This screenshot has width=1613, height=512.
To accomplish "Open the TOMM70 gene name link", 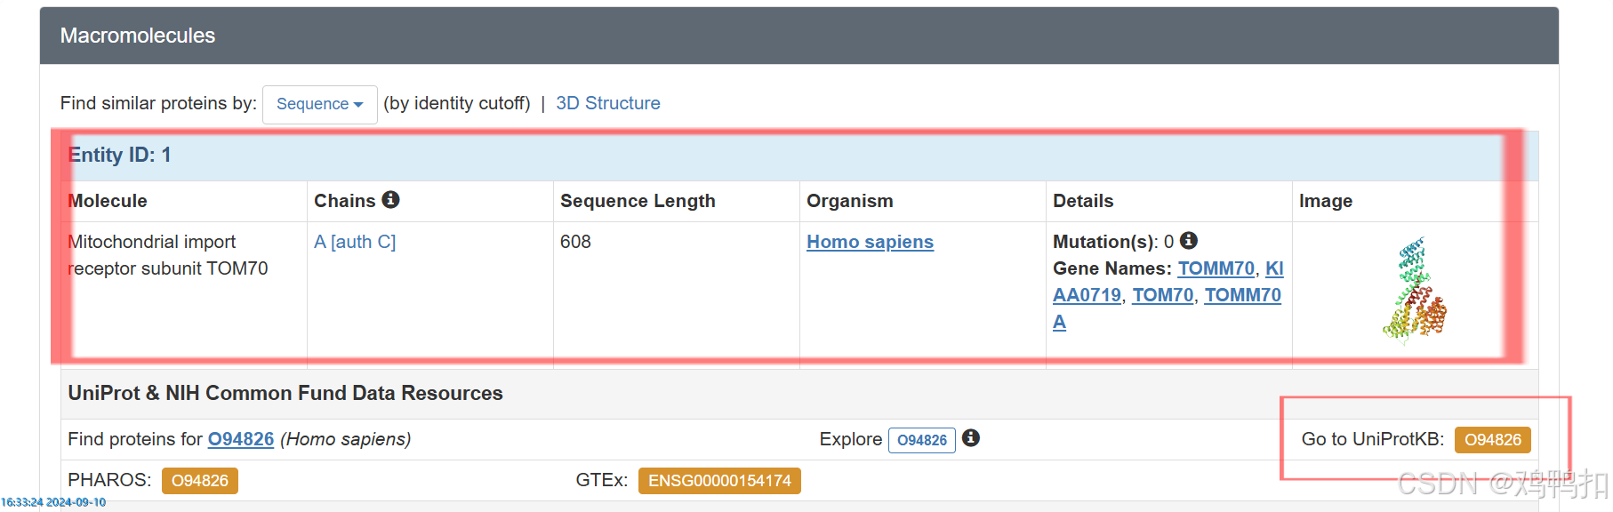I will click(x=1216, y=268).
